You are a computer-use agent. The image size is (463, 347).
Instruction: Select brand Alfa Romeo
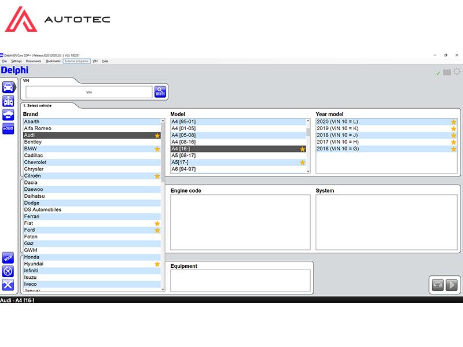pyautogui.click(x=92, y=128)
